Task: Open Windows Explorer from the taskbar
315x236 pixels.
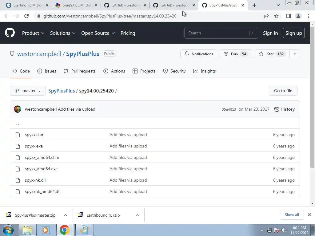Action: (27, 230)
